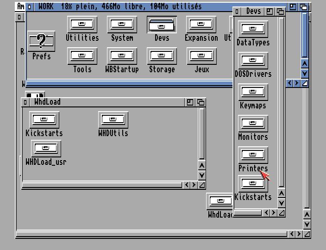
Task: Click the right arrow of backmost Workbench window scrollbar
Action: (x=299, y=234)
